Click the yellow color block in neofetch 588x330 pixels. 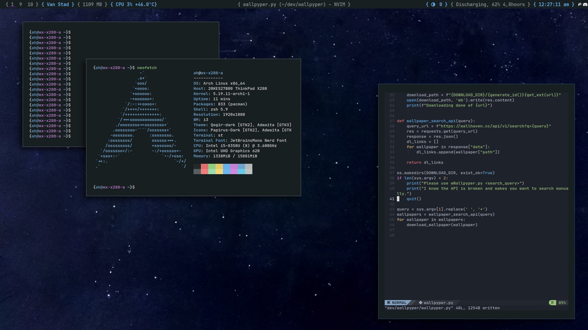[219, 169]
